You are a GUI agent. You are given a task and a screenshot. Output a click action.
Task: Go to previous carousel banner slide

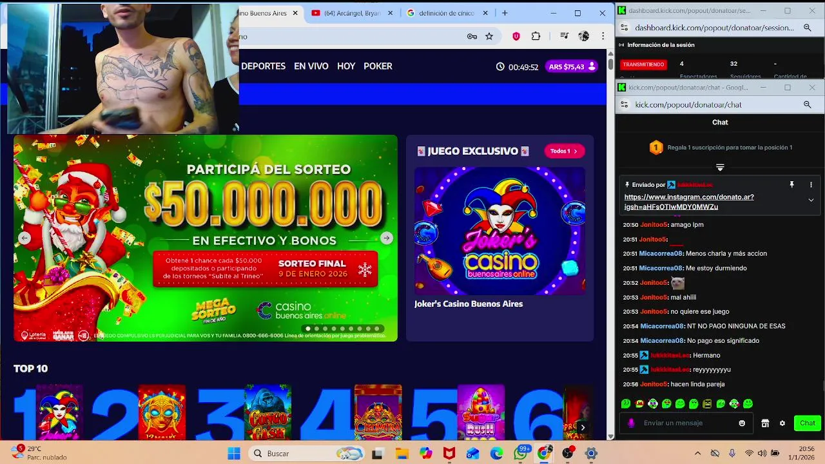[x=24, y=238]
